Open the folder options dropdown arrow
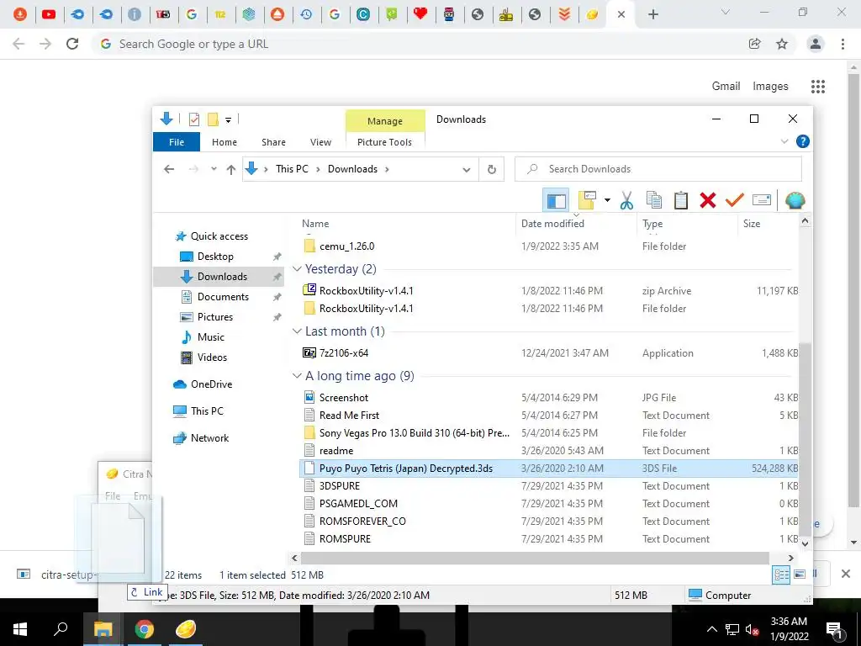The image size is (861, 646). [x=607, y=200]
